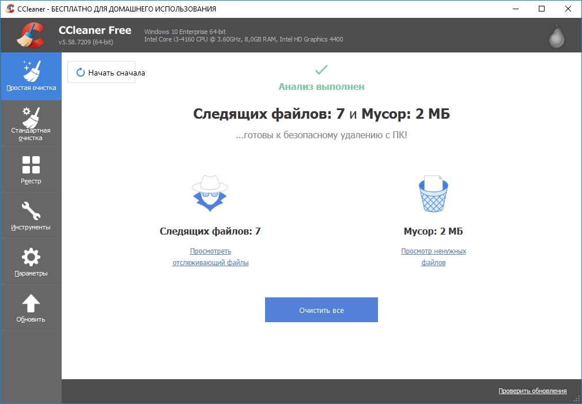This screenshot has height=404, width=582.
Task: Switch to Стандартная очистка in sidebar
Action: click(x=31, y=123)
